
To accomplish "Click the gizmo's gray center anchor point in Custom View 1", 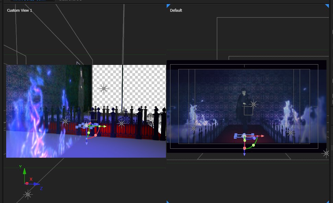I will [x=86, y=126].
